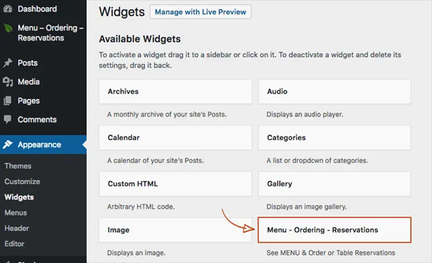This screenshot has height=263, width=432.
Task: Click the Dashboard gauge icon
Action: [8, 9]
